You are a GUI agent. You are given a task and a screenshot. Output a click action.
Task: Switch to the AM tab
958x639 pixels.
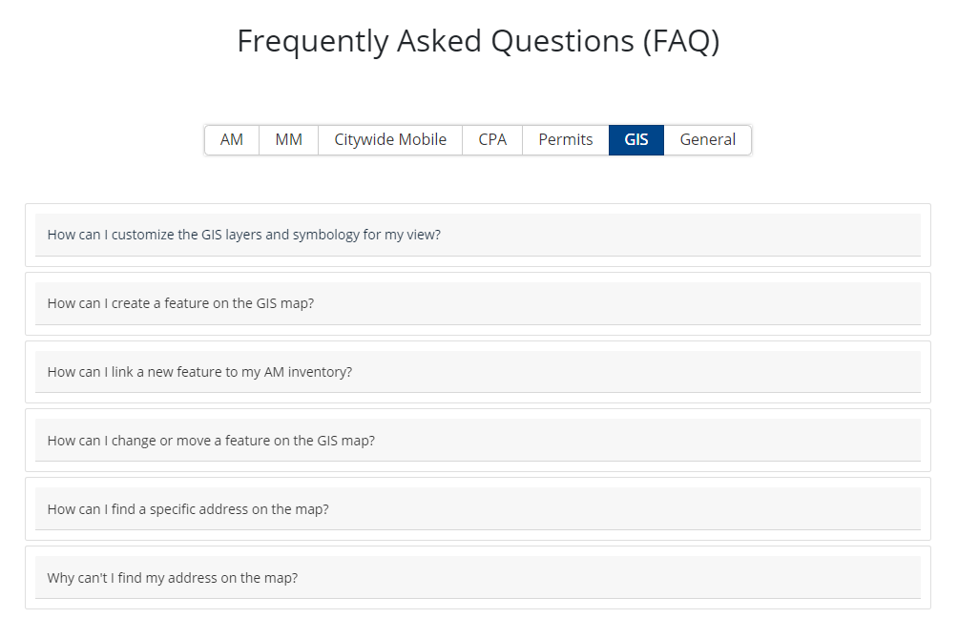[x=232, y=140]
